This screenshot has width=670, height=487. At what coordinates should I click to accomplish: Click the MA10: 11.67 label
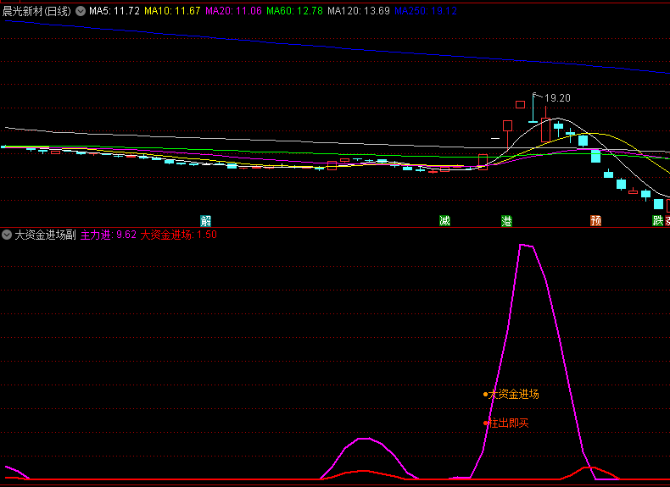(172, 11)
